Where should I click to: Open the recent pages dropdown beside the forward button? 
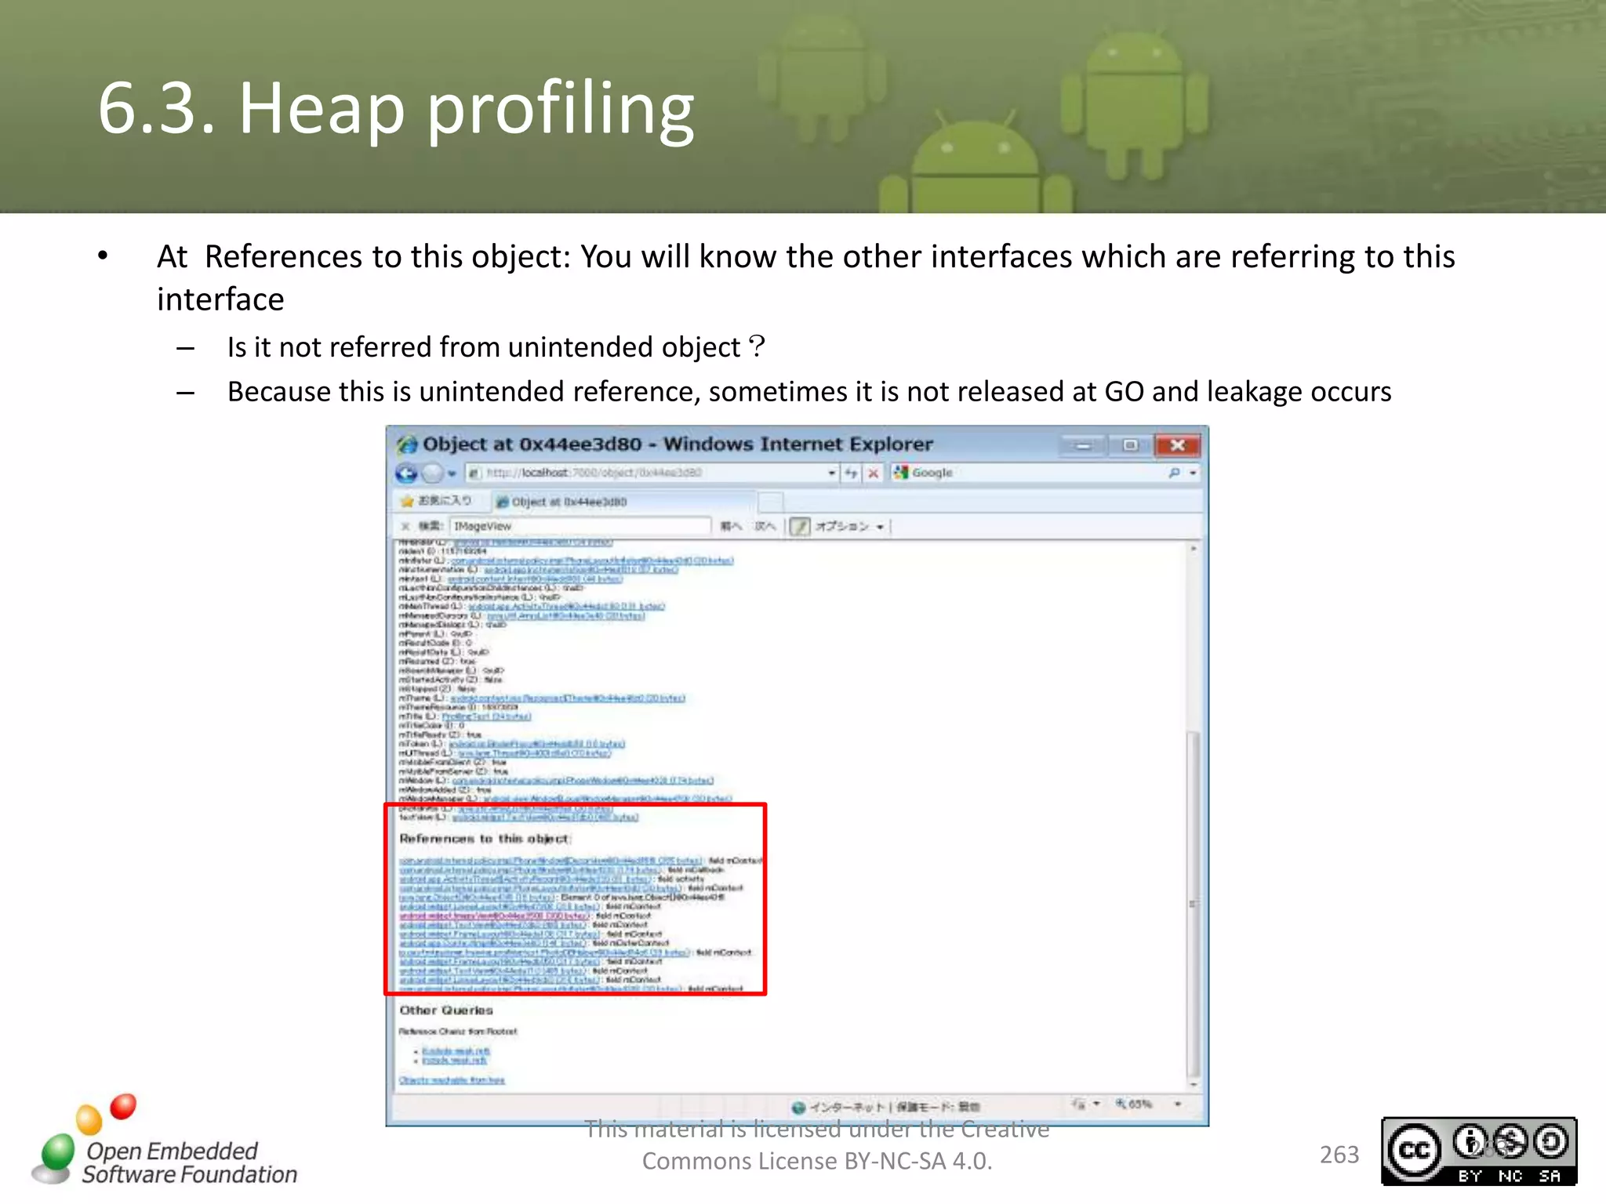tap(452, 473)
